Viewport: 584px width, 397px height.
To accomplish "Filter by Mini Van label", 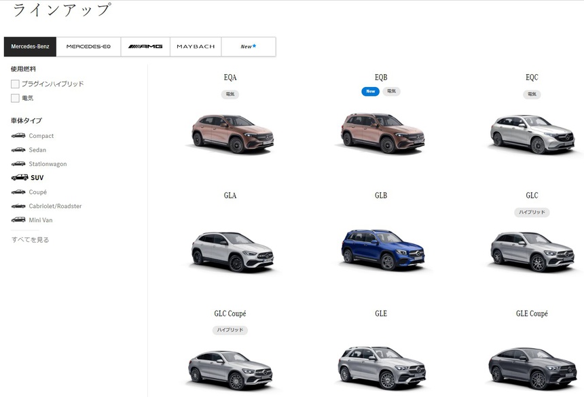I will (x=41, y=220).
